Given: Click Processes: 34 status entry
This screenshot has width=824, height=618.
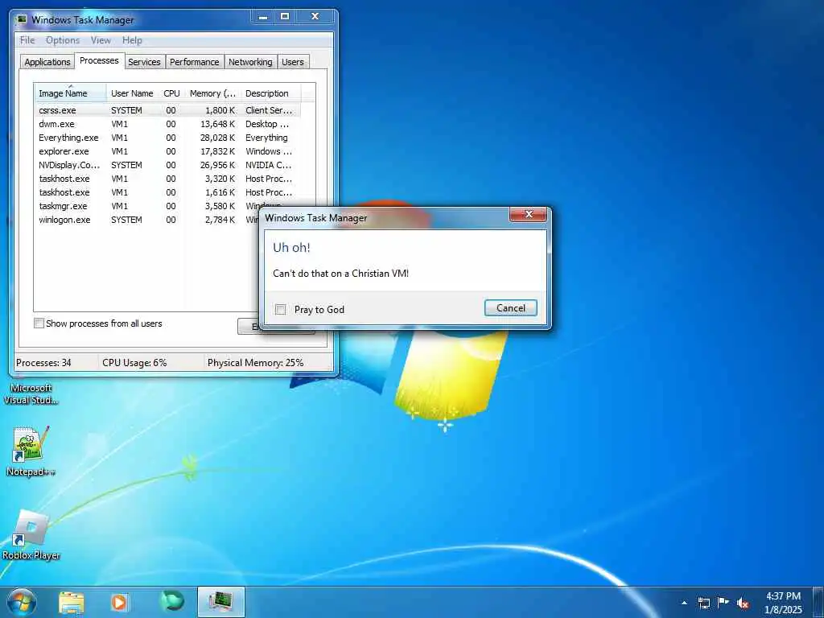Looking at the screenshot, I should [43, 363].
